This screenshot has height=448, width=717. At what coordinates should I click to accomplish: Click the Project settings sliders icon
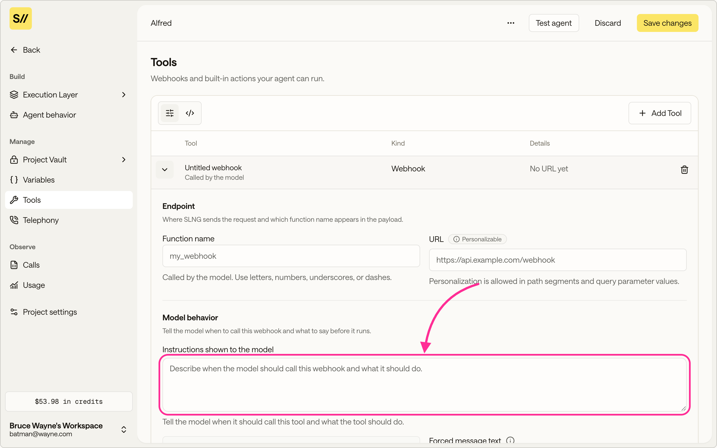coord(14,312)
